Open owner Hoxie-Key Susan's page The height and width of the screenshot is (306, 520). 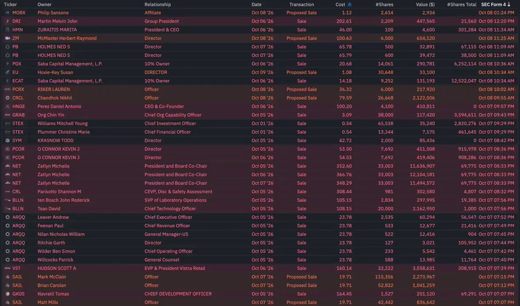click(55, 72)
